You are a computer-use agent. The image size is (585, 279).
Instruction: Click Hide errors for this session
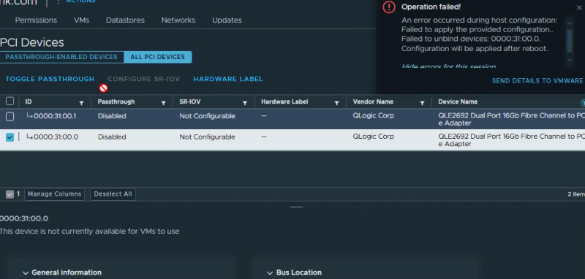pos(449,66)
